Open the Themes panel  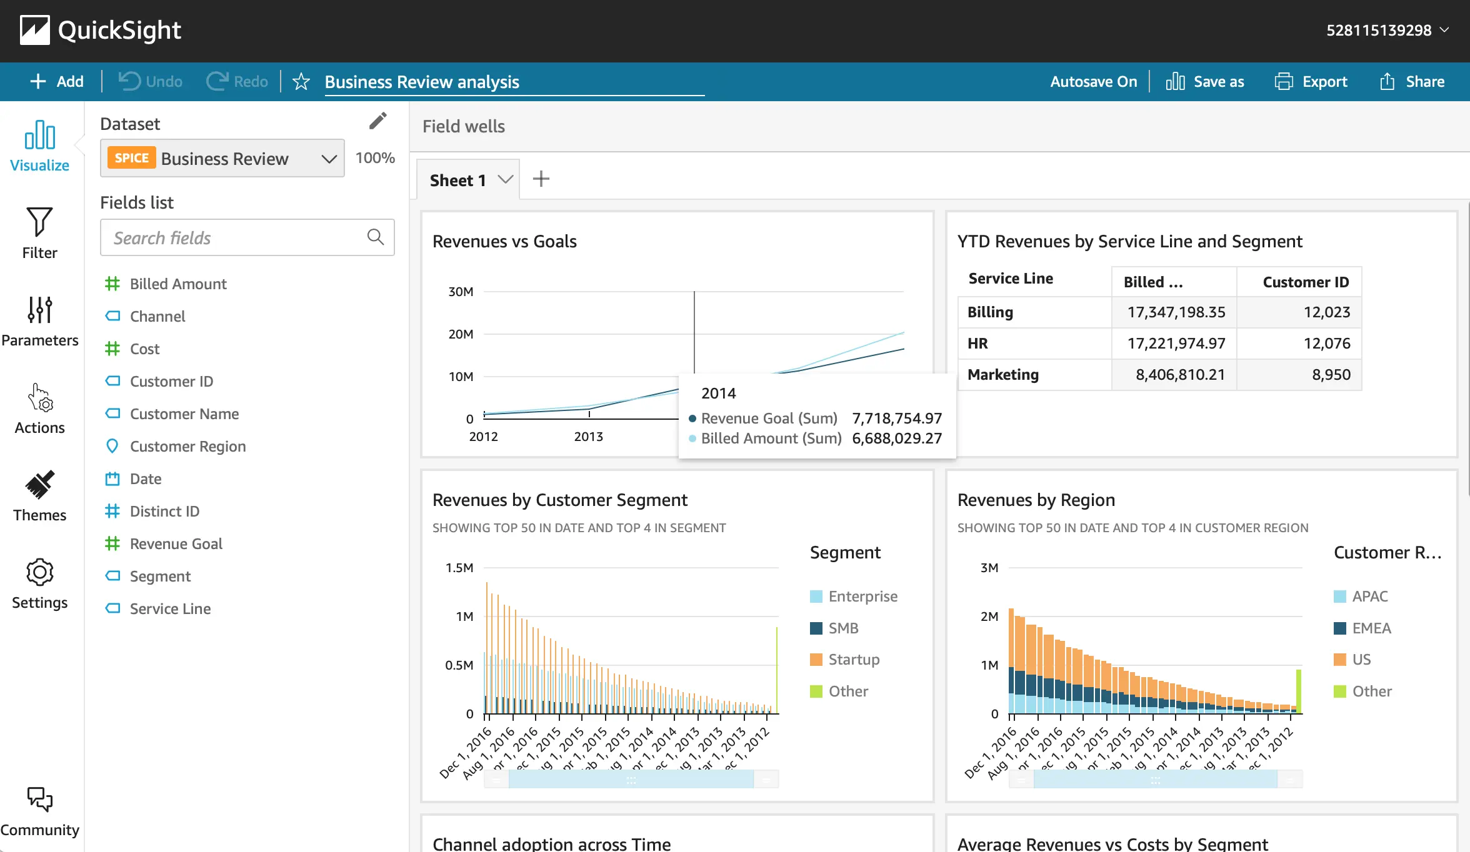point(39,496)
